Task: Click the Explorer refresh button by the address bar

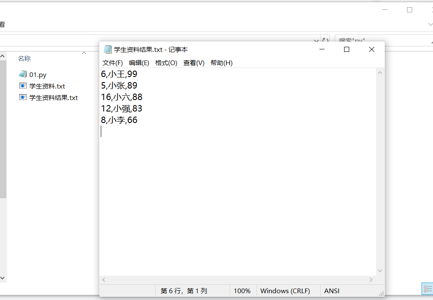Action: click(325, 40)
